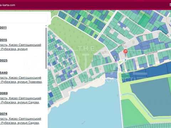Click the results list vertical scrollbar

(46, 48)
